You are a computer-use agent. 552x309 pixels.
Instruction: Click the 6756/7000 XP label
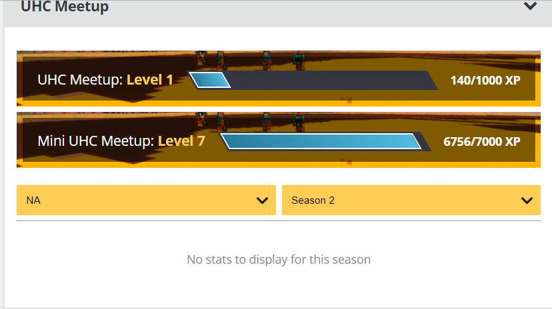pyautogui.click(x=481, y=142)
